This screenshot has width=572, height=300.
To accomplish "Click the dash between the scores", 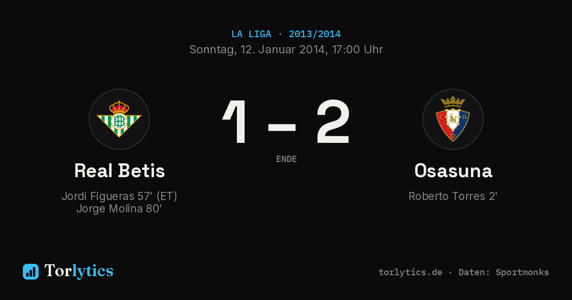I will (x=282, y=127).
